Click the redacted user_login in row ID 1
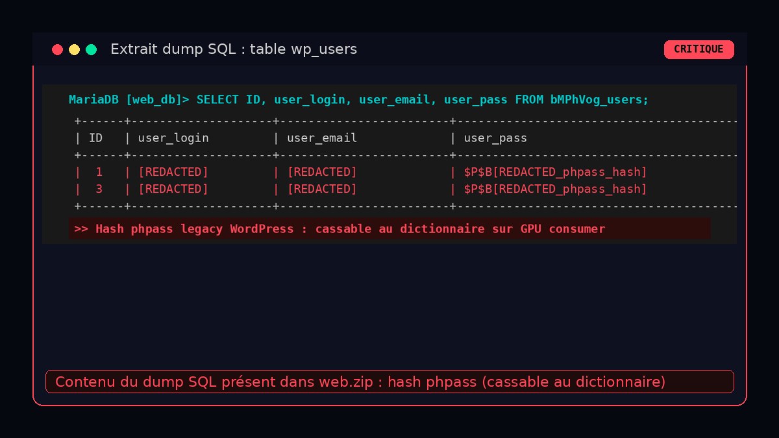This screenshot has width=779, height=438. pos(173,172)
